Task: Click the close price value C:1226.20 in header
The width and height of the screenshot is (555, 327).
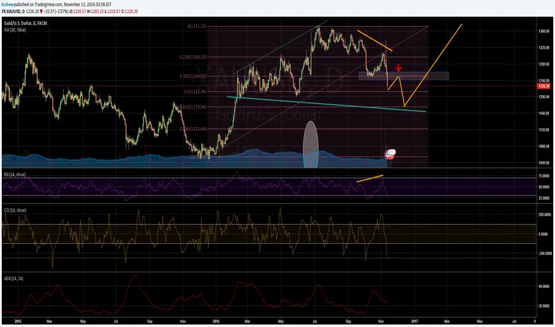Action: tap(130, 11)
